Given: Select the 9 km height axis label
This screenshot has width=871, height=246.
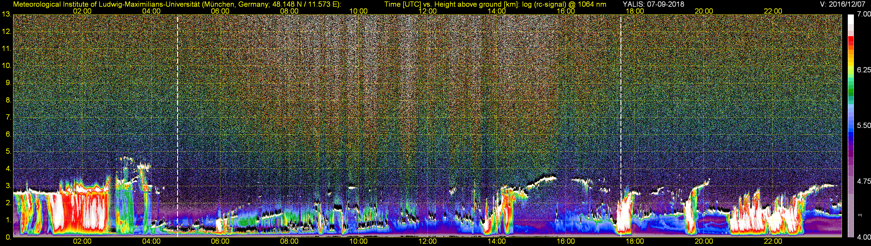Looking at the screenshot, I should (x=8, y=83).
